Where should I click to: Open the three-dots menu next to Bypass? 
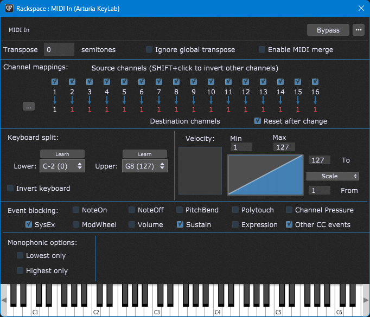click(359, 30)
